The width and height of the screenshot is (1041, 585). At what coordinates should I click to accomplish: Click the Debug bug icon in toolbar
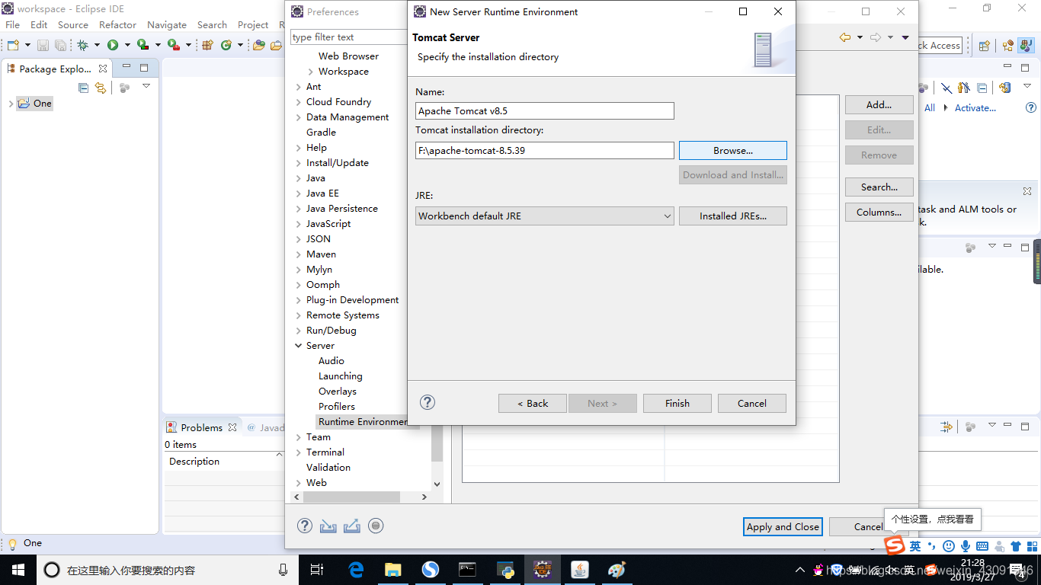82,45
